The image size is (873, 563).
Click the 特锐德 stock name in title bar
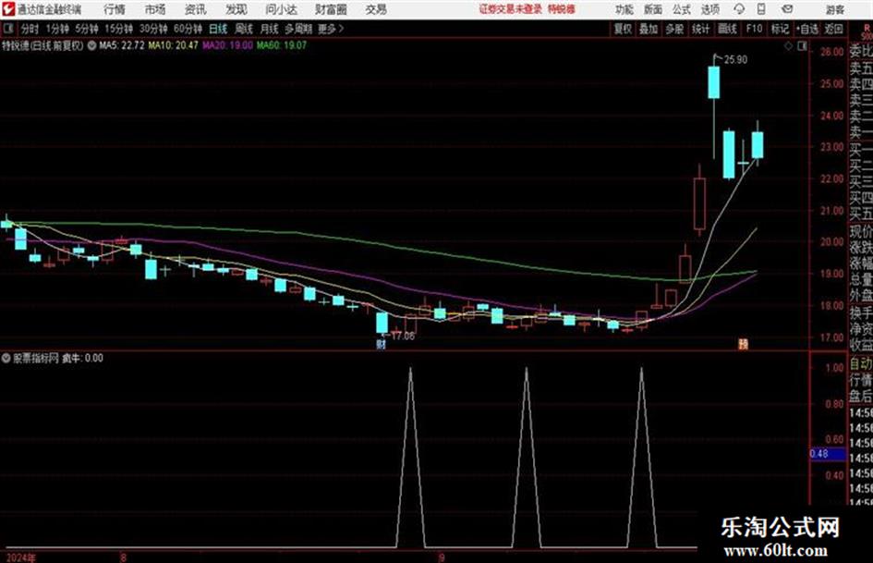click(562, 9)
